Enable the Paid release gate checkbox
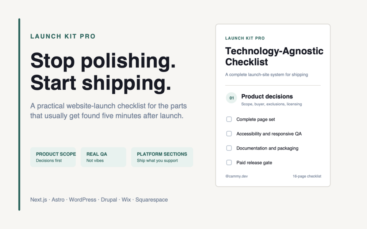 click(x=229, y=163)
